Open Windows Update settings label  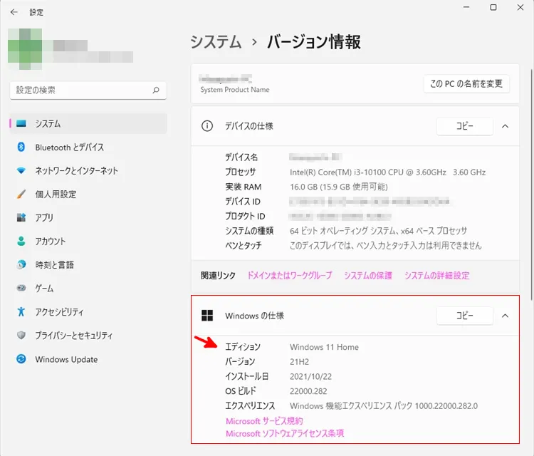pos(66,359)
